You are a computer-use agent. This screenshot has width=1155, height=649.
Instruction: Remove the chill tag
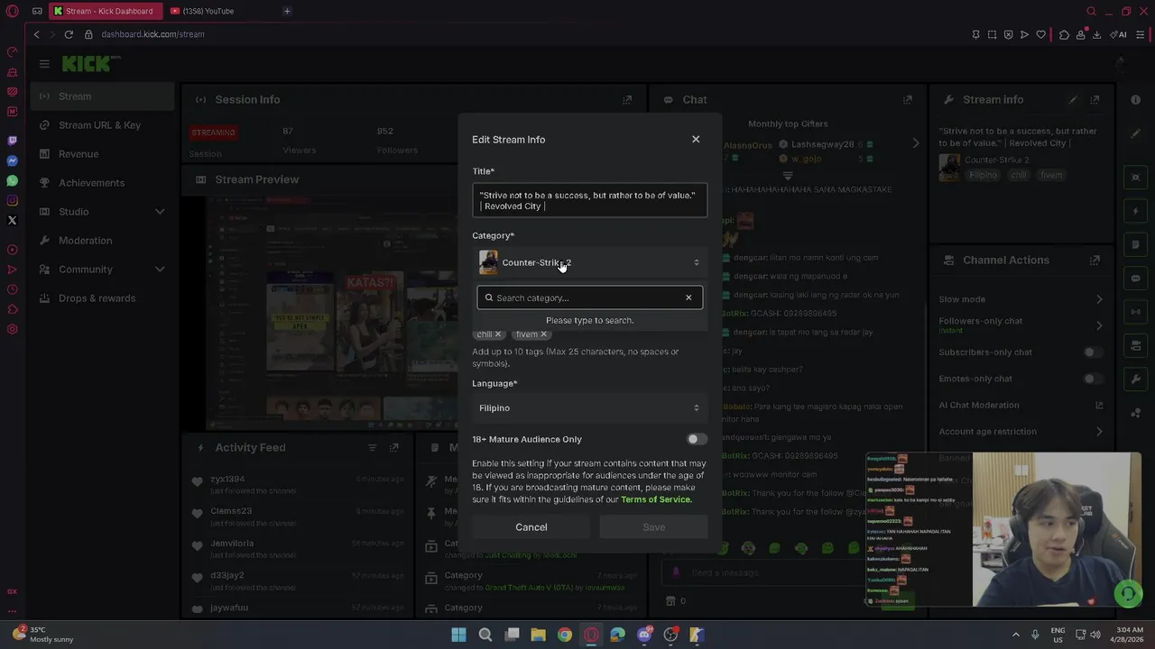[497, 334]
